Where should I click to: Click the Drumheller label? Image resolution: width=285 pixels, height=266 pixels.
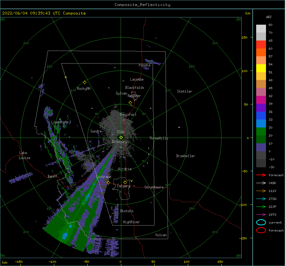coord(186,156)
